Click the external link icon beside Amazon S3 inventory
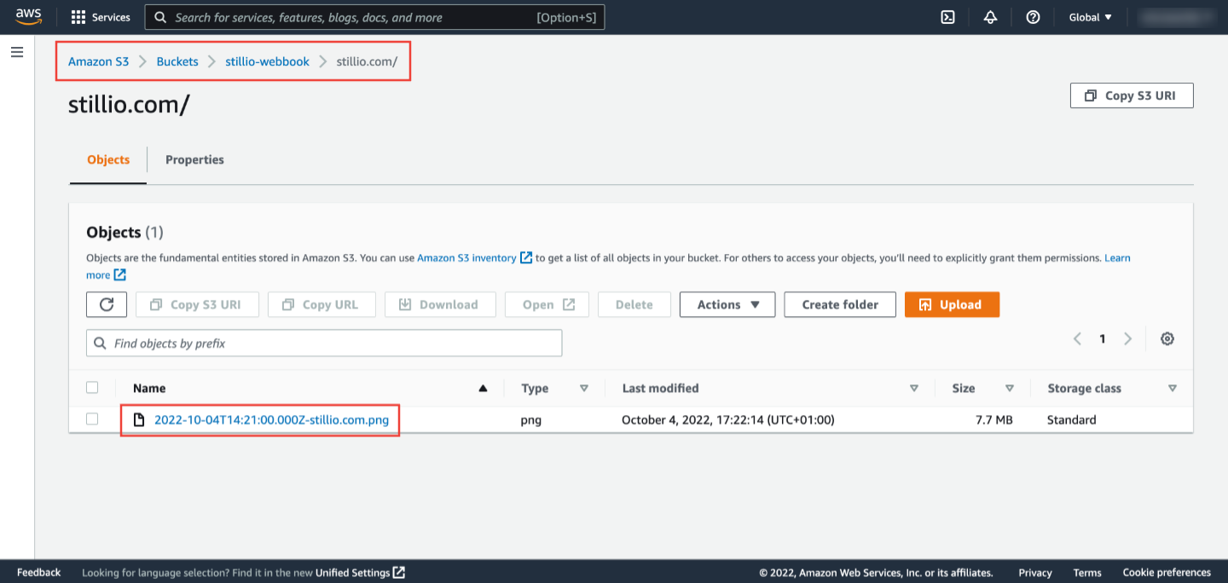Image resolution: width=1228 pixels, height=583 pixels. coord(526,257)
